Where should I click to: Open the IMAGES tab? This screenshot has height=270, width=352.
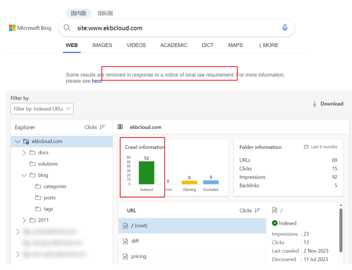point(102,45)
